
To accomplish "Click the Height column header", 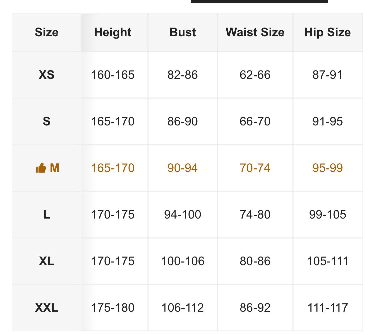I will [113, 32].
